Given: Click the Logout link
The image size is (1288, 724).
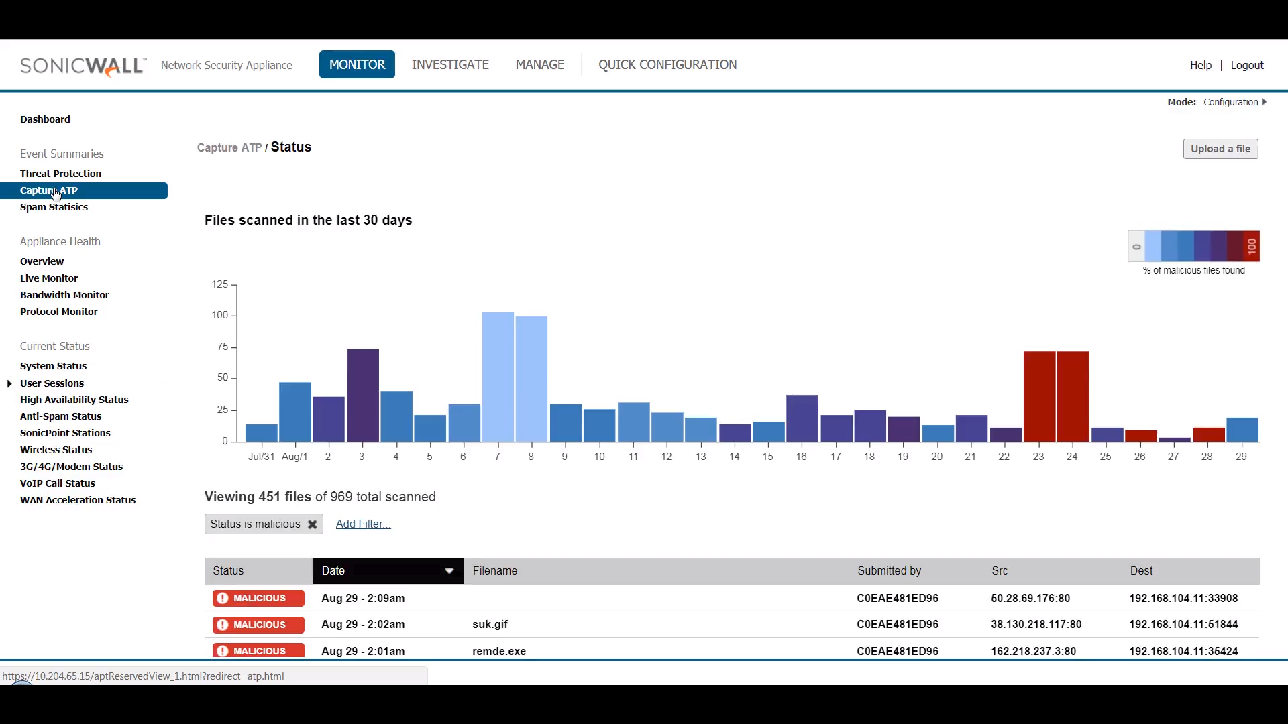Looking at the screenshot, I should pyautogui.click(x=1247, y=65).
